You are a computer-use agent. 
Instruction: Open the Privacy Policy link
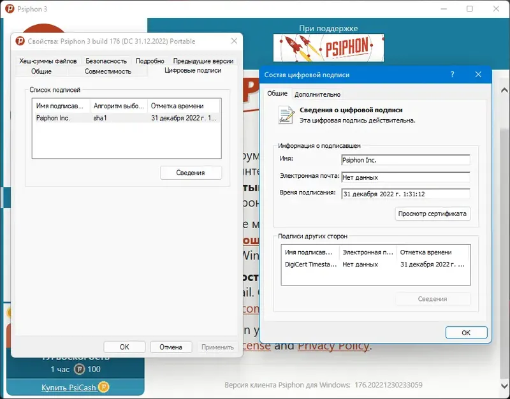(x=333, y=345)
